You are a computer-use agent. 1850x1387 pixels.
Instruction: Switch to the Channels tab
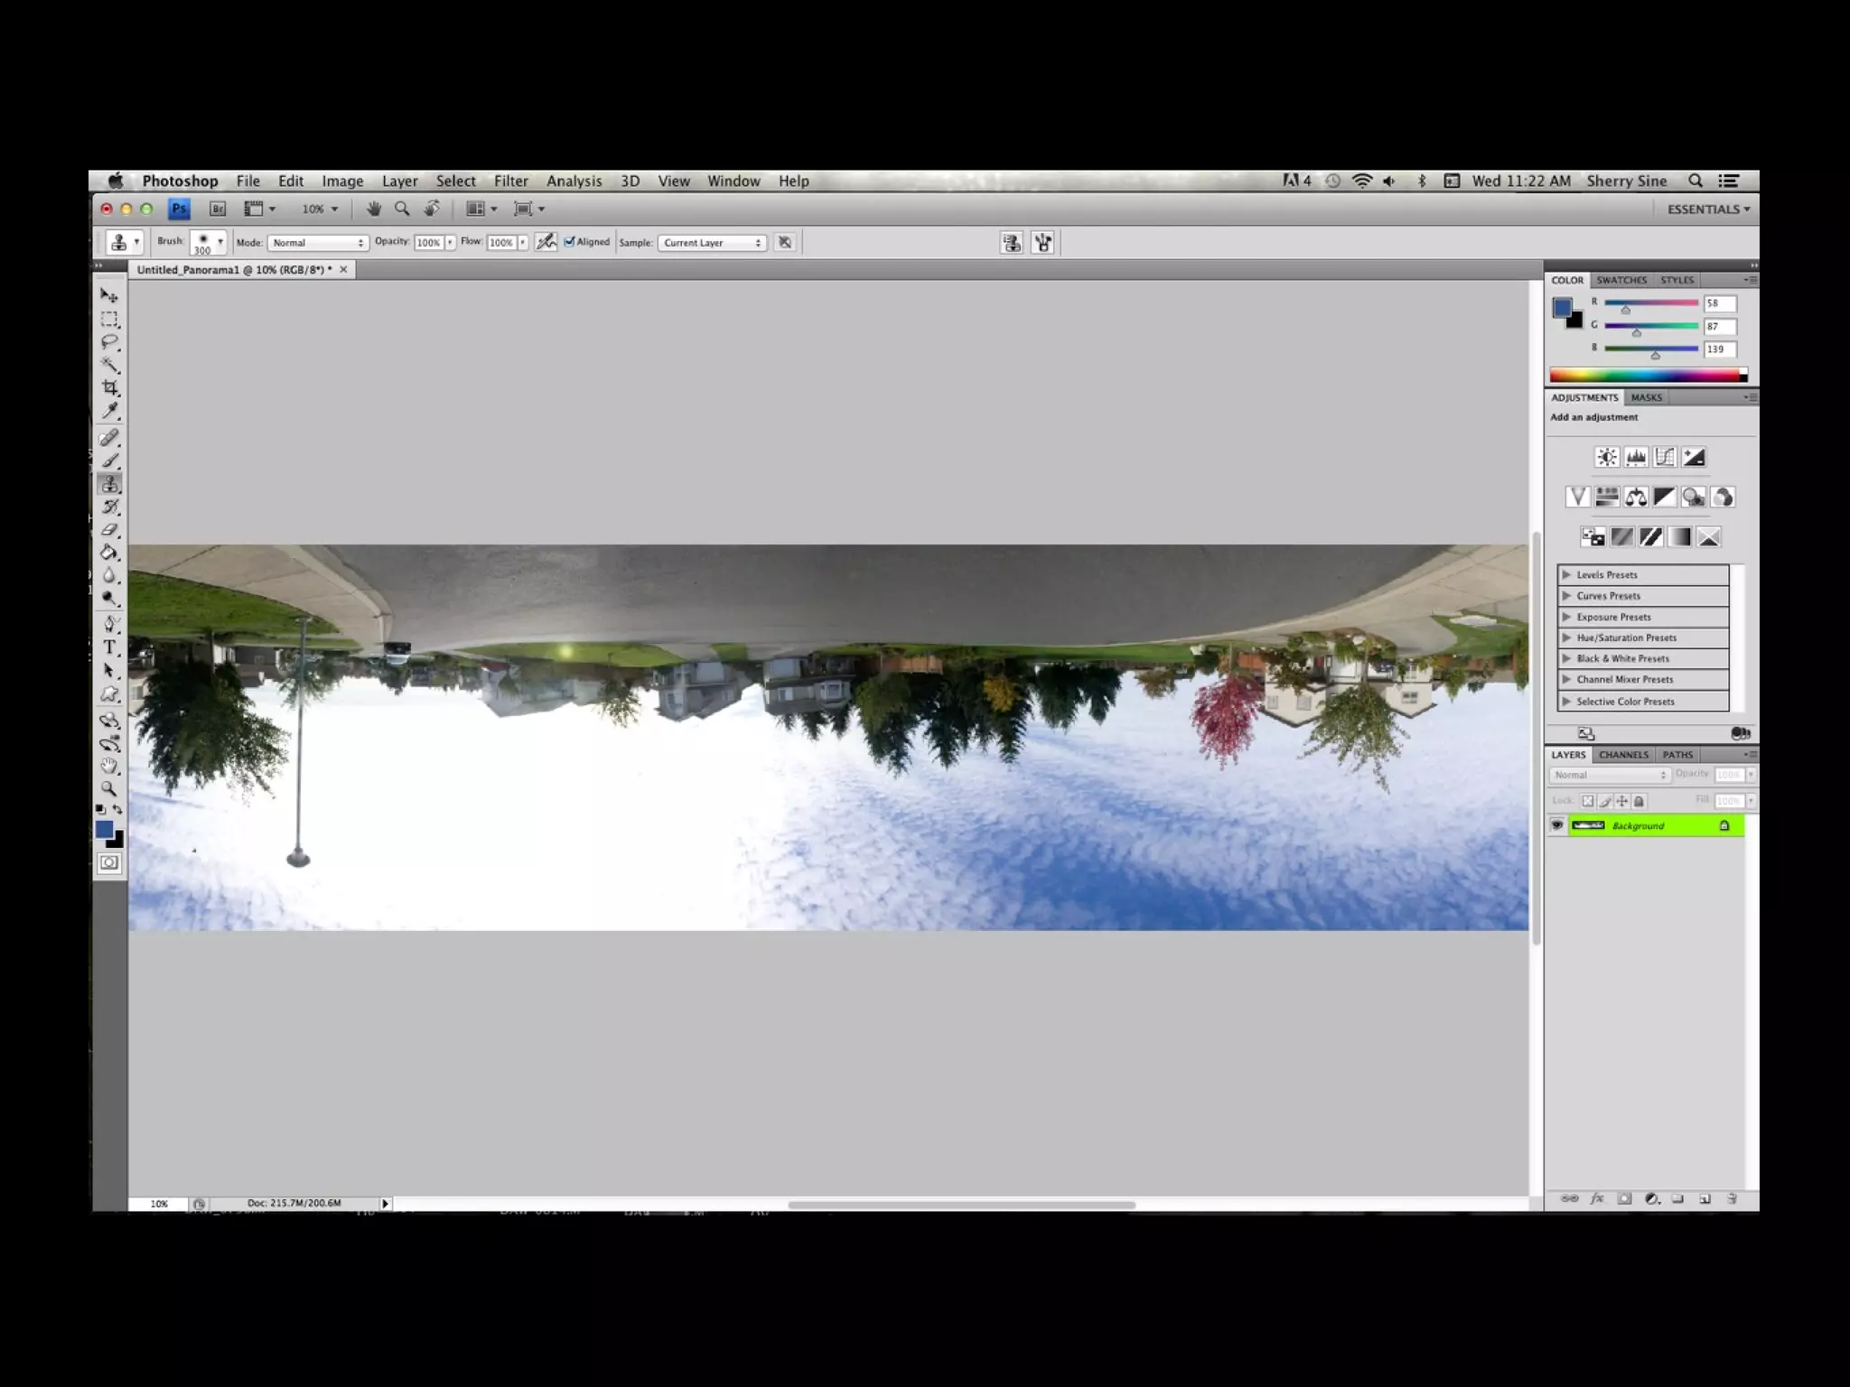pyautogui.click(x=1623, y=755)
